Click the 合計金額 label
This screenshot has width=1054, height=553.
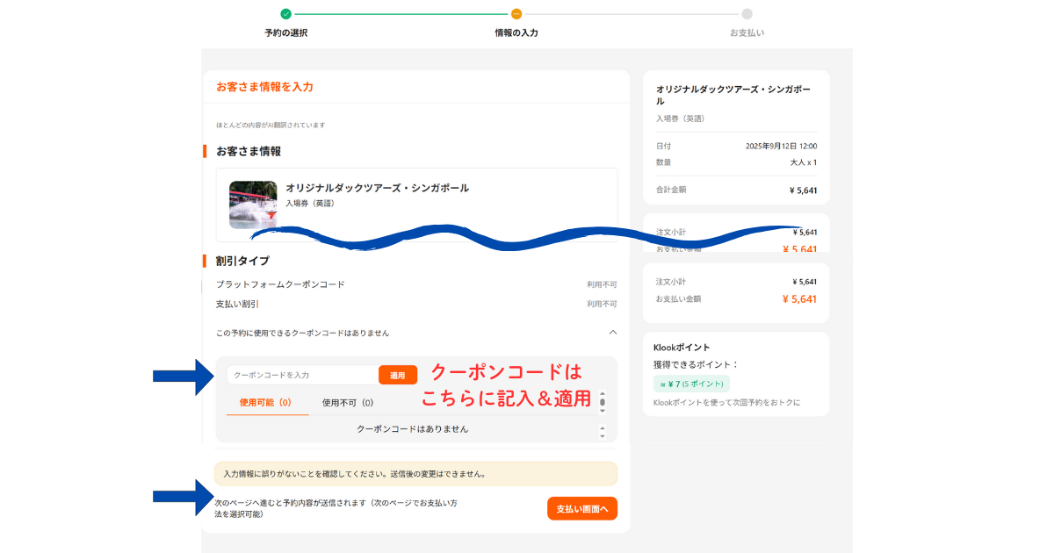click(x=671, y=189)
